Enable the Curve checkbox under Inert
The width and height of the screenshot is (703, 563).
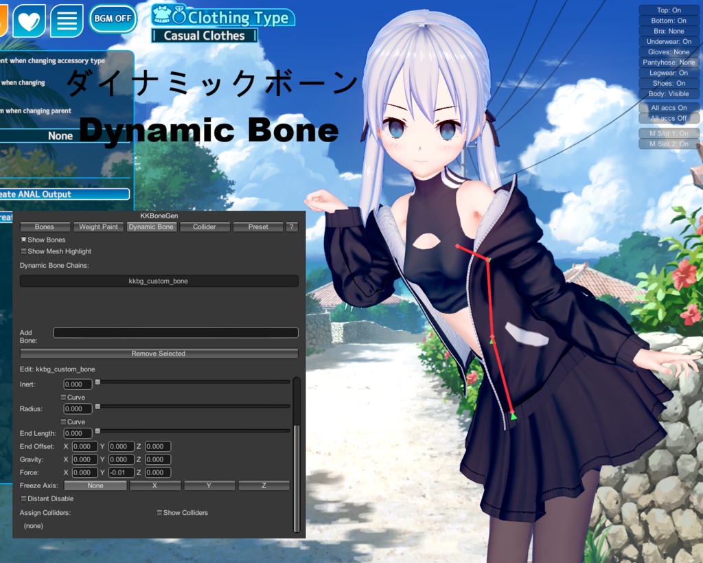[63, 398]
